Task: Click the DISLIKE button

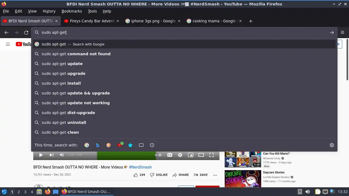Action: pyautogui.click(x=159, y=175)
